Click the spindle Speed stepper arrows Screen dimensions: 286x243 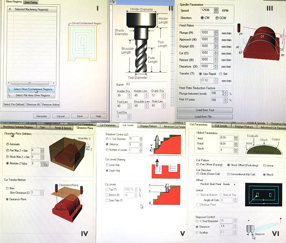pyautogui.click(x=216, y=10)
